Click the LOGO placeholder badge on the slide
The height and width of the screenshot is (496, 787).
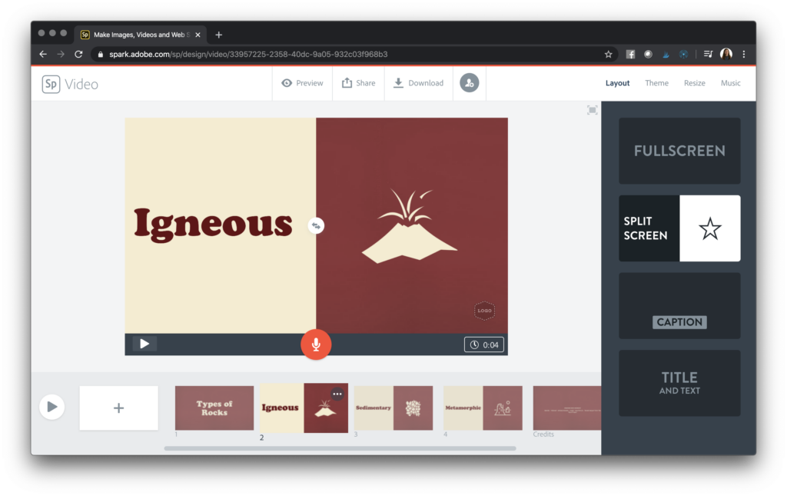click(x=484, y=311)
